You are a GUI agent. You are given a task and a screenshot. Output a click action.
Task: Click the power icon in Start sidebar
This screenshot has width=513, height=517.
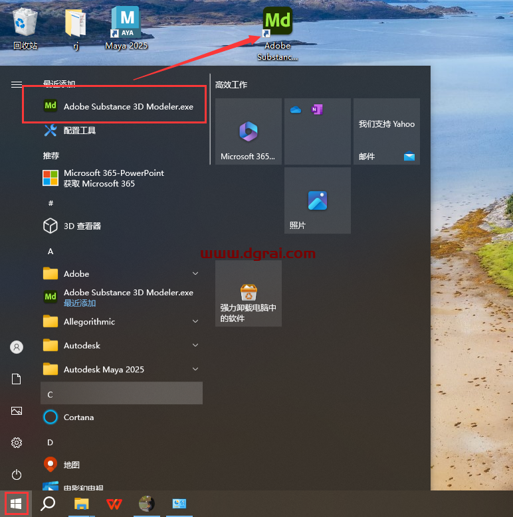point(17,475)
